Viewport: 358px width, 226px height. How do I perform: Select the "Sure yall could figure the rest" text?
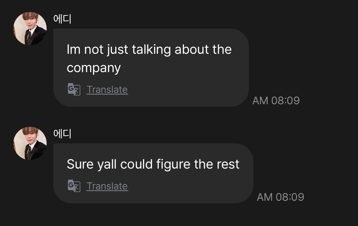tap(153, 164)
